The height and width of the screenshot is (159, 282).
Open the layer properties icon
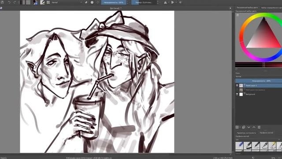pos(259,127)
